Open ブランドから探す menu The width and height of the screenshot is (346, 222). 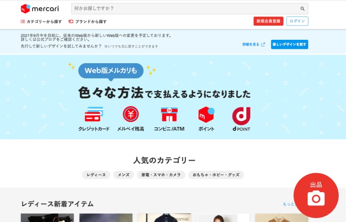(88, 22)
